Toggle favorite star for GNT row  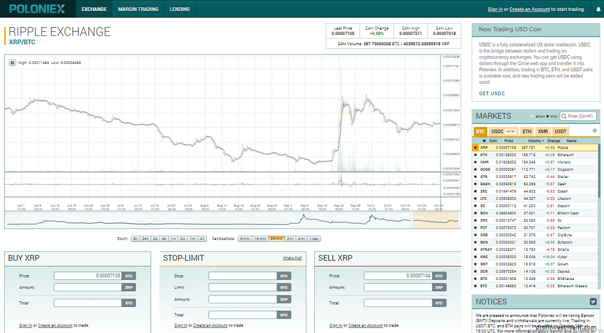click(x=475, y=264)
